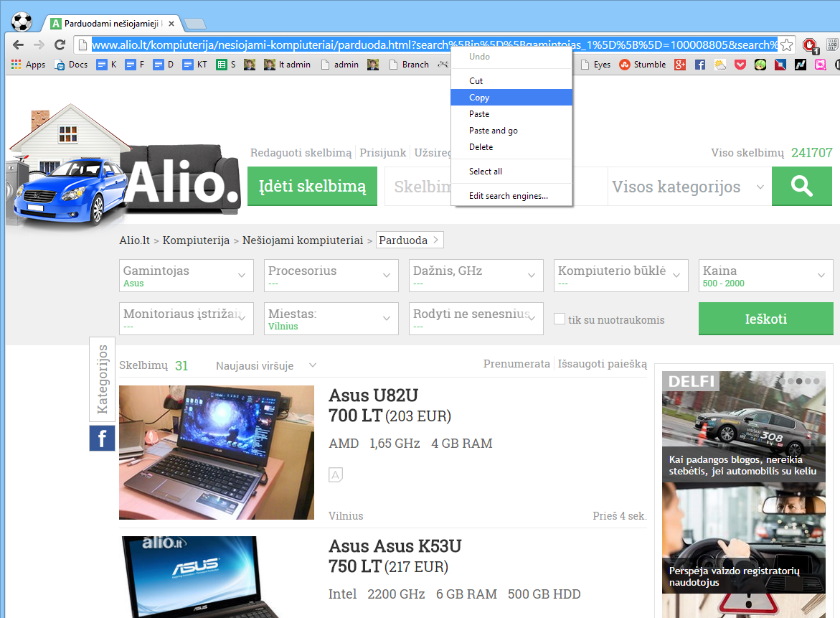This screenshot has height=618, width=840.
Task: Expand the Monitoriaus įstrižainė dropdown
Action: [x=187, y=319]
